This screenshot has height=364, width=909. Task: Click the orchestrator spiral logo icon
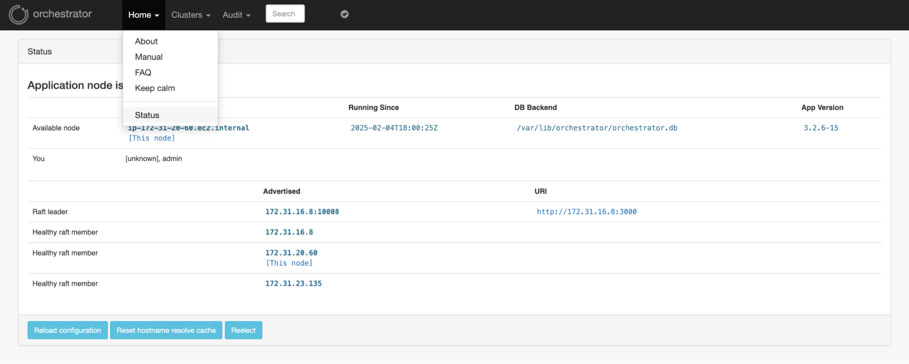(x=18, y=15)
